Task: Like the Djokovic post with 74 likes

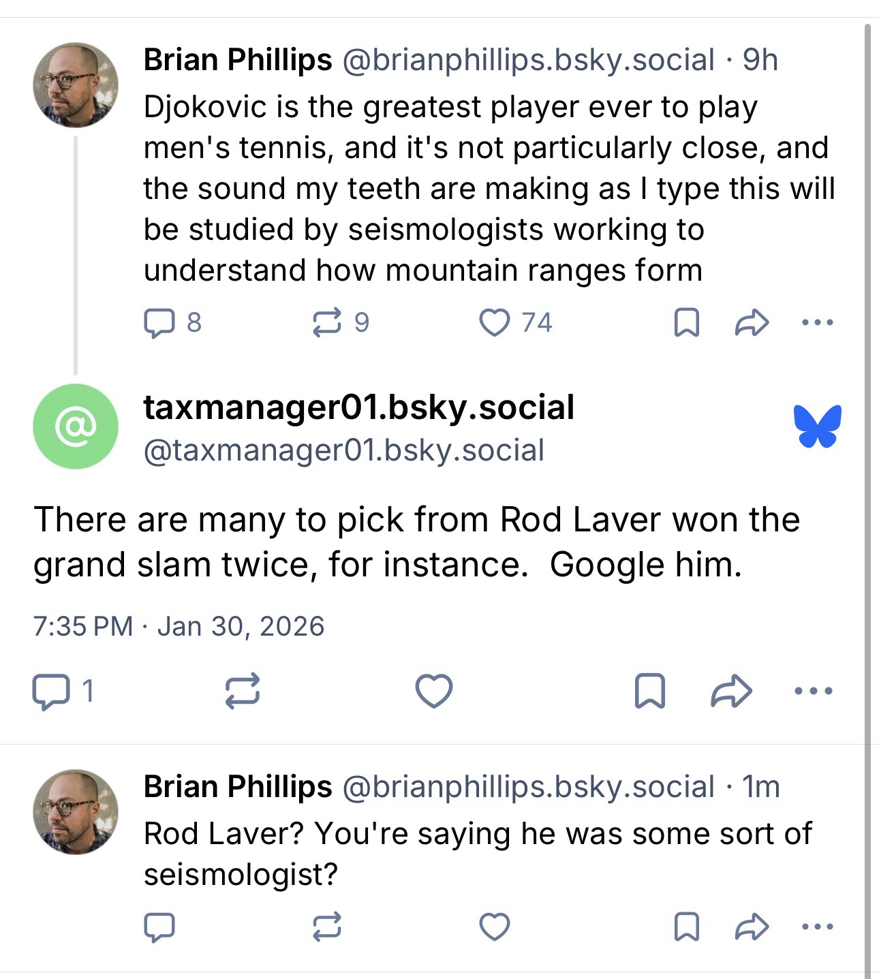Action: (x=494, y=323)
